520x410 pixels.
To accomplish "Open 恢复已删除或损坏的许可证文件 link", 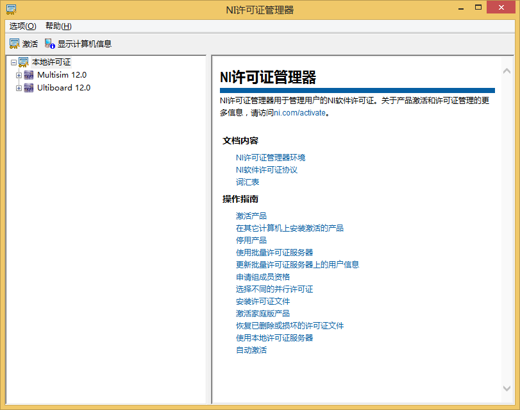I will pos(290,326).
